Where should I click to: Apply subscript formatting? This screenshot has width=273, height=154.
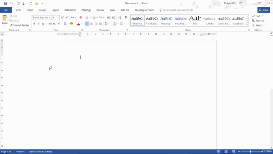(54, 24)
